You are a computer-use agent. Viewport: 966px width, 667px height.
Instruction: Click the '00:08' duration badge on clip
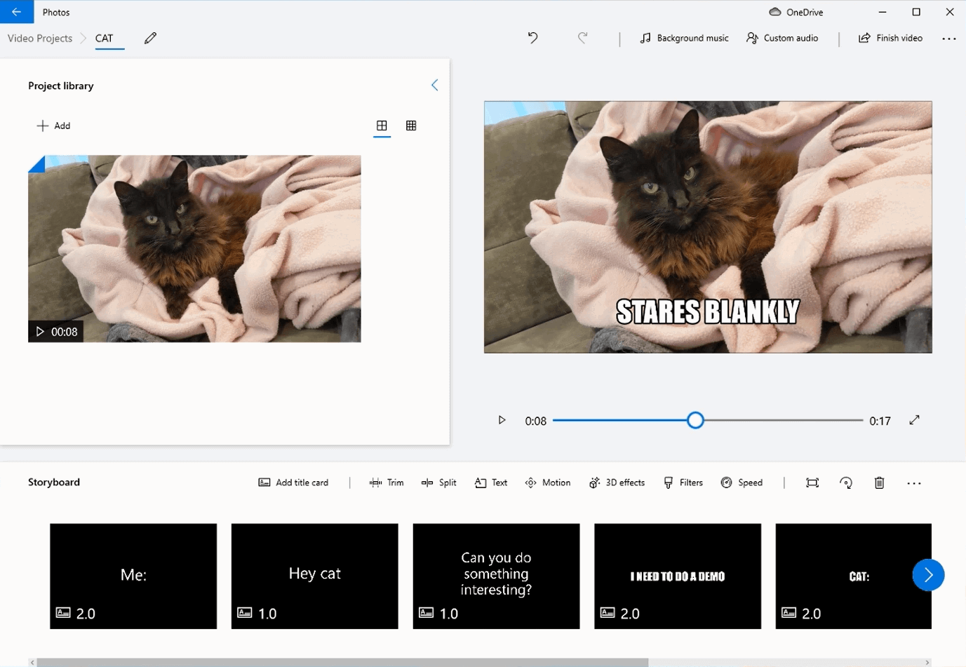[x=56, y=332]
